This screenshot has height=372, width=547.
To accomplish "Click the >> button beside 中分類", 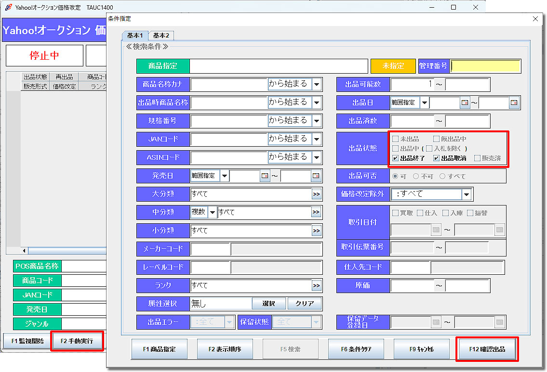I will [x=316, y=212].
